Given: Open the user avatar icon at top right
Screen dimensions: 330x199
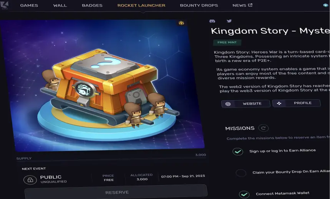Looking at the screenshot, I should 325,5.
